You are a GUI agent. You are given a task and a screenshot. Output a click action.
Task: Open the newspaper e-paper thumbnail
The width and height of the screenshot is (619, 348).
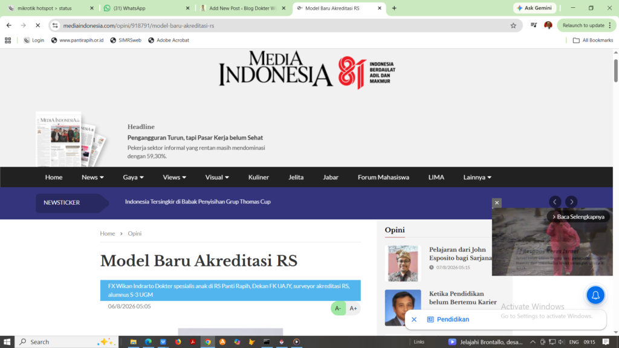[x=71, y=139]
